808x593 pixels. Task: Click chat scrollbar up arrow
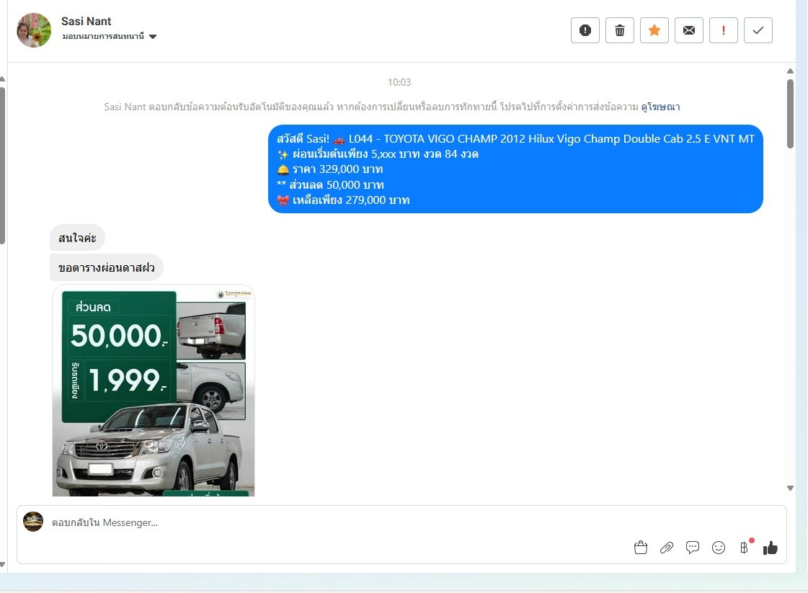click(790, 71)
